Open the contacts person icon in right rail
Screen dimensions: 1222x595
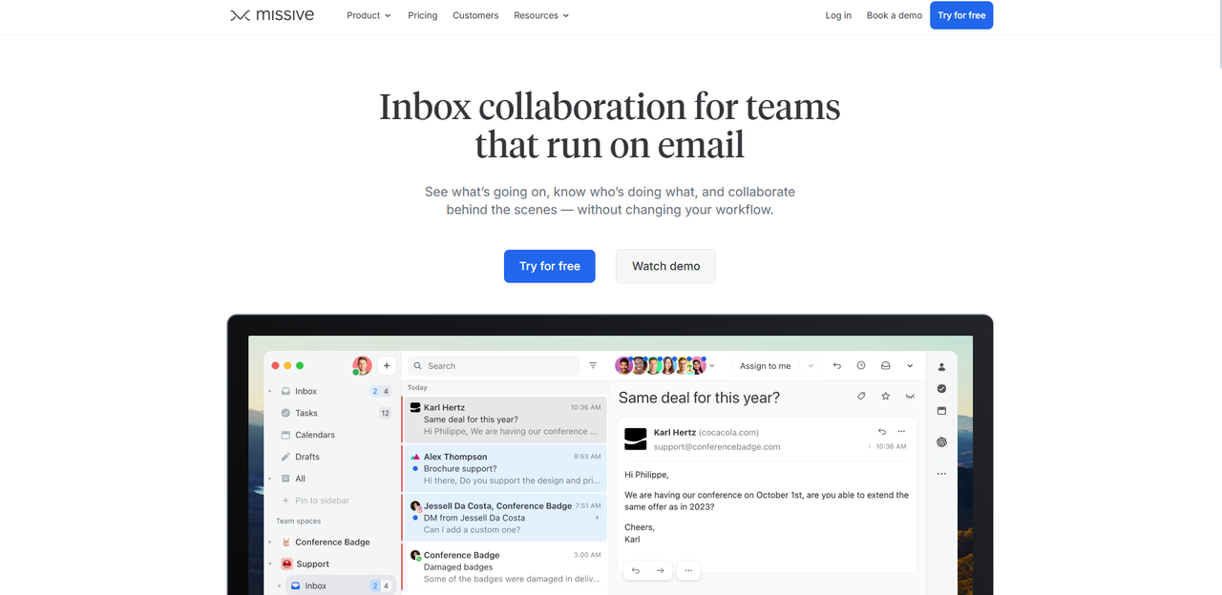pyautogui.click(x=941, y=367)
